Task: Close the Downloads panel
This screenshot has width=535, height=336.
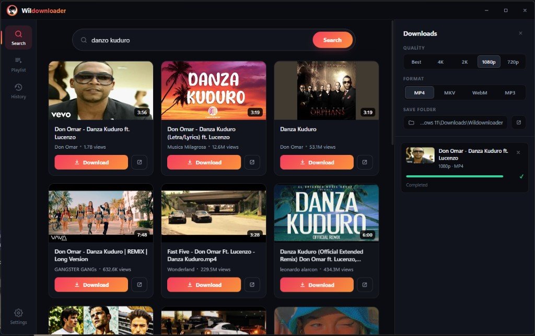Action: coord(520,33)
